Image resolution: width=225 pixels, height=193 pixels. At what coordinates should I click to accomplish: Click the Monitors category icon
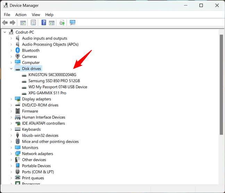tap(18, 147)
